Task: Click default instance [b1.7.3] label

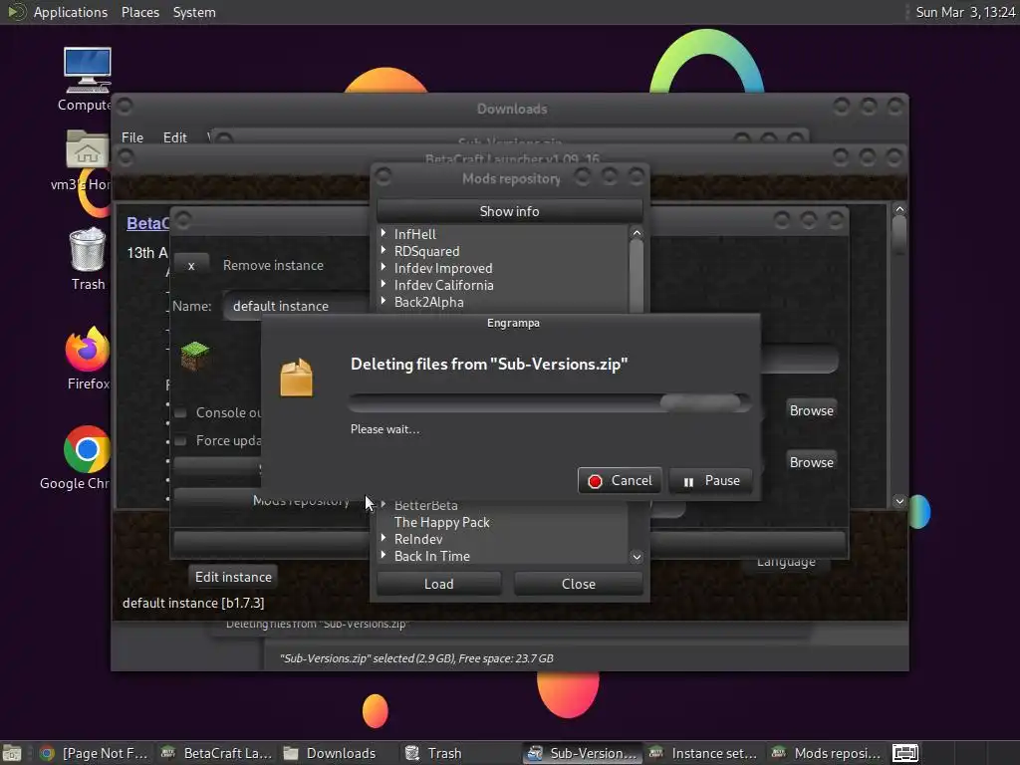Action: 193,603
